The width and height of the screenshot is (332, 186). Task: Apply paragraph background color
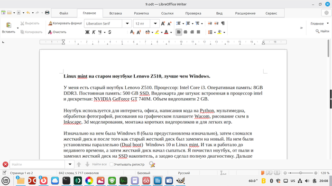click(x=220, y=32)
